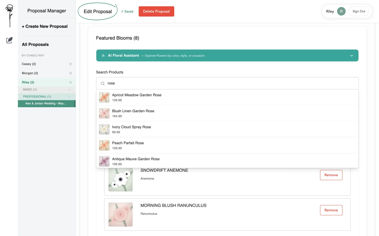
Task: Select Antique Mauve Garden Rose thumbnail
Action: [x=104, y=161]
